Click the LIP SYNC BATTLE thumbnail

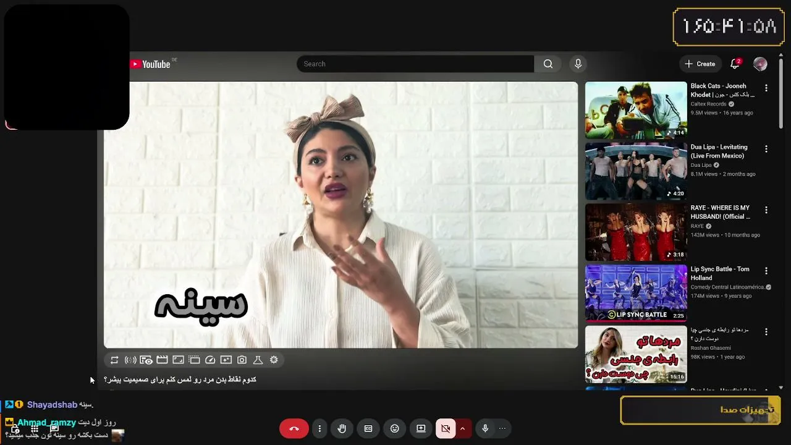click(x=636, y=294)
